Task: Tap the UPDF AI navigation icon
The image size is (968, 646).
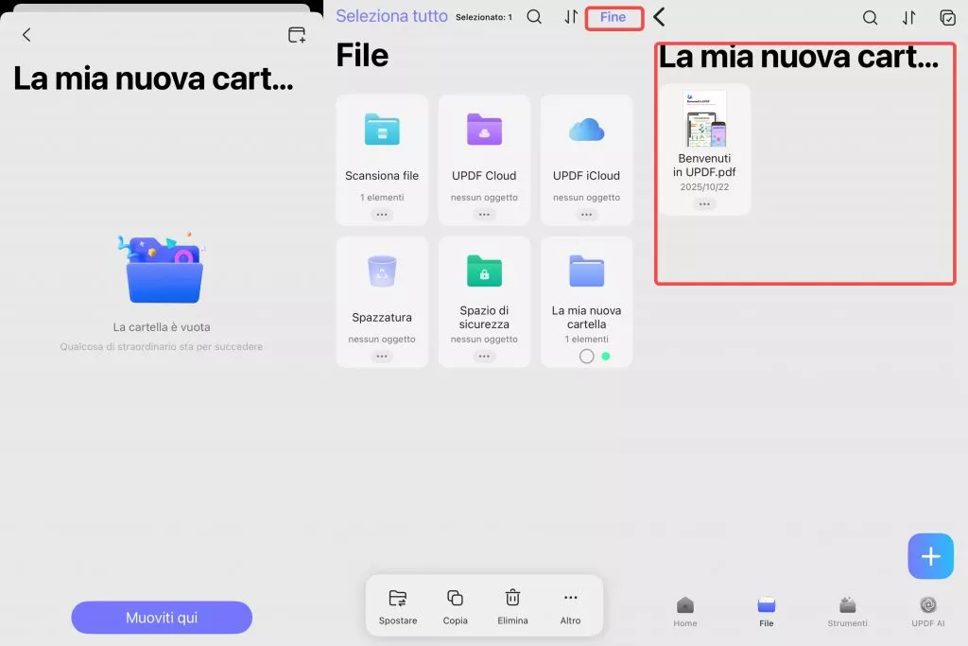Action: [927, 605]
